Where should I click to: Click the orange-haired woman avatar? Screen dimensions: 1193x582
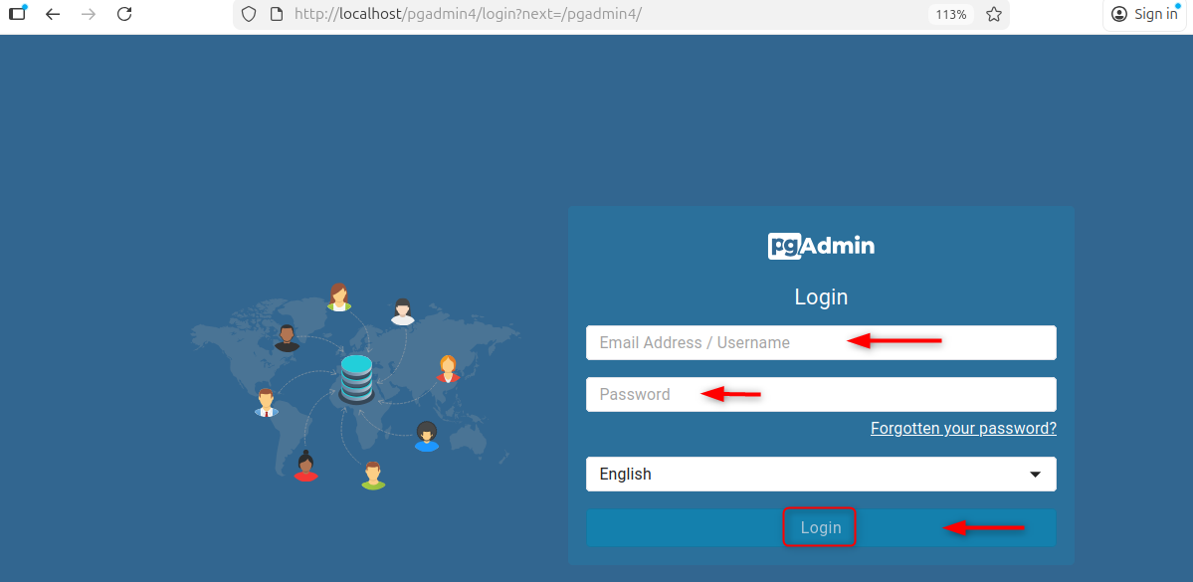(448, 369)
